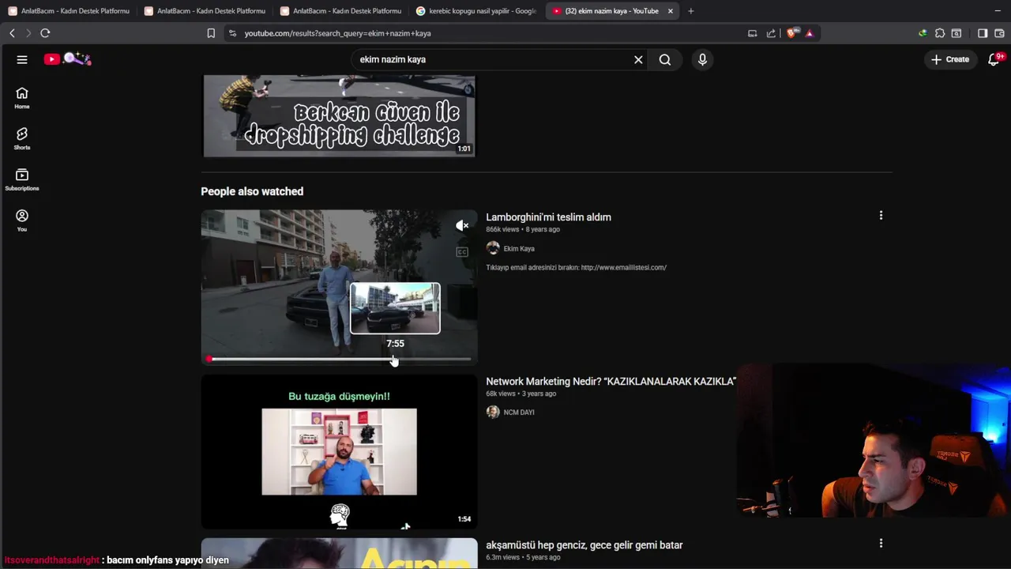The width and height of the screenshot is (1011, 569).
Task: Open Lamborghini'mi teslim aldım video title
Action: coord(548,217)
